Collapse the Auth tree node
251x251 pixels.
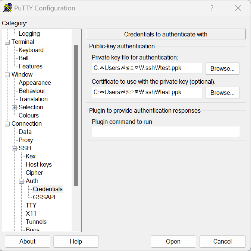tap(21, 181)
